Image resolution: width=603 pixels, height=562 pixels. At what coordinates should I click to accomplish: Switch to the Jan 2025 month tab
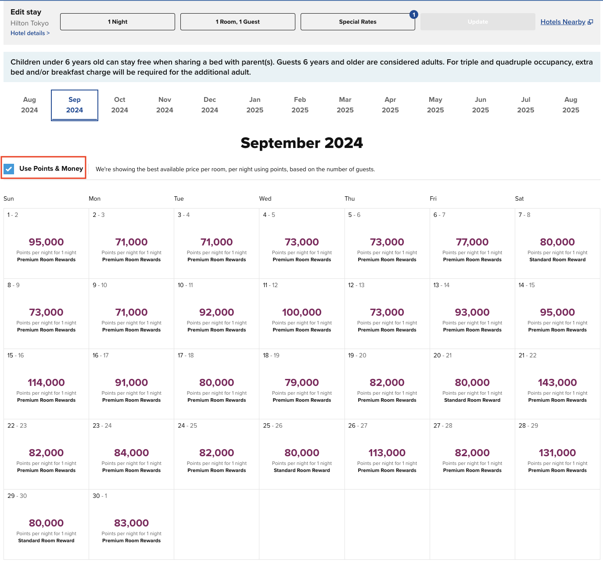(x=255, y=105)
